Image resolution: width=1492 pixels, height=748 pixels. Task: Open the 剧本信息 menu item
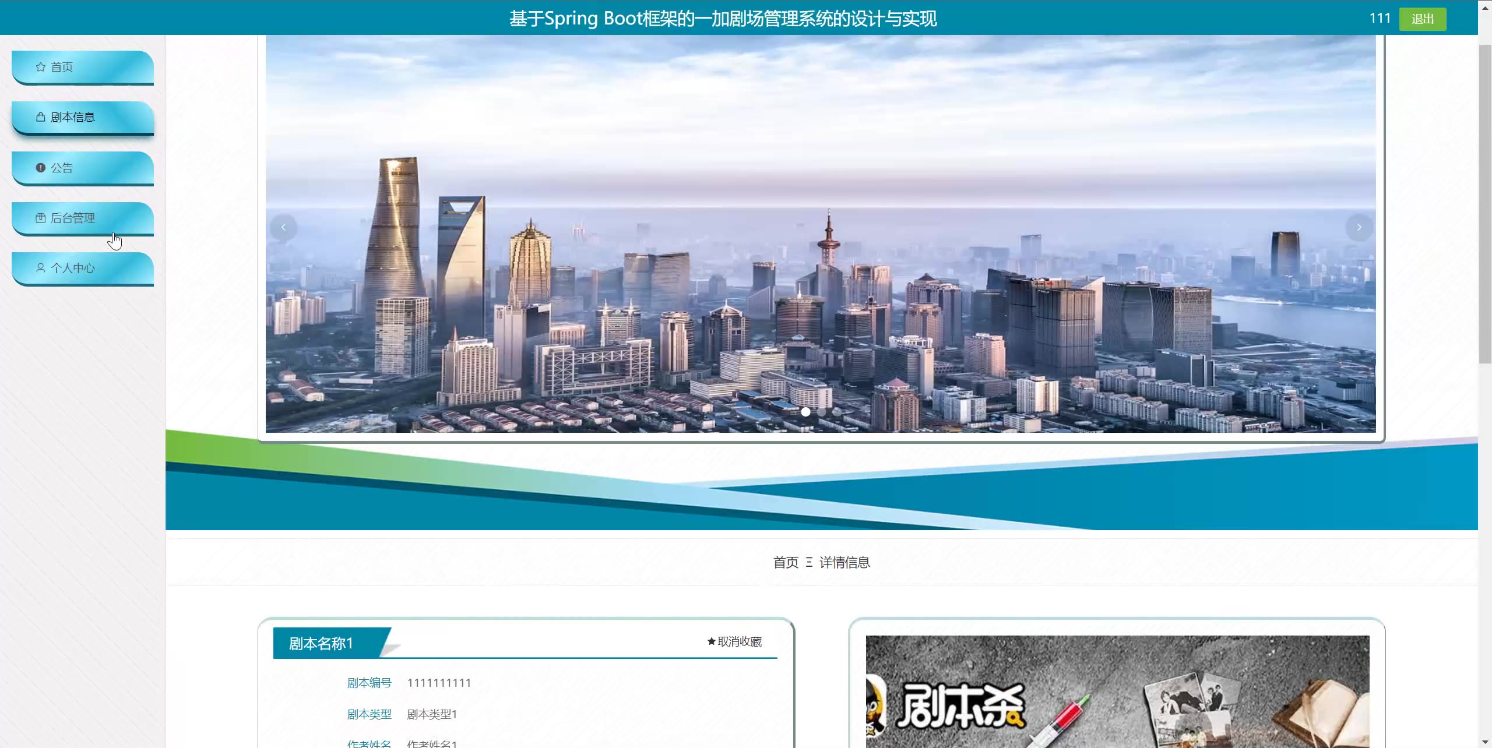tap(82, 117)
